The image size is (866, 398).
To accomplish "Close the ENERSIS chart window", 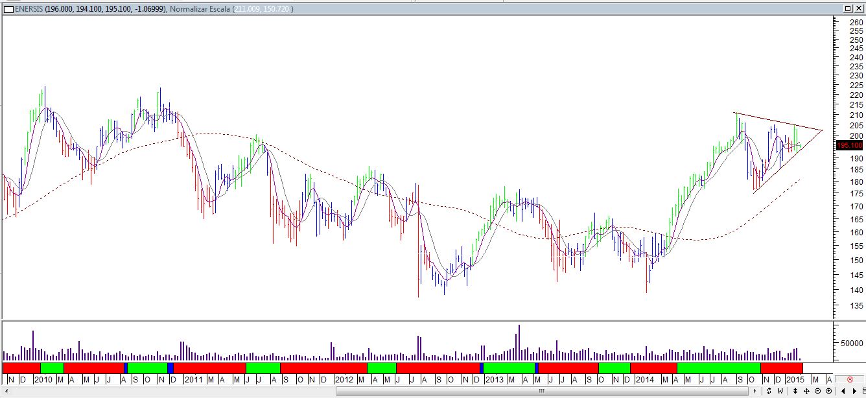I will click(x=859, y=8).
